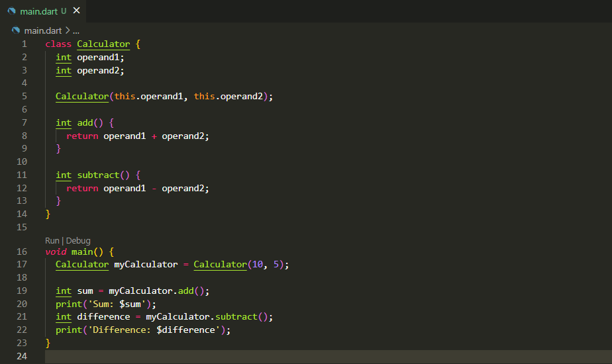Click the 'sum' variable on line 19
The width and height of the screenshot is (612, 364).
[85, 291]
